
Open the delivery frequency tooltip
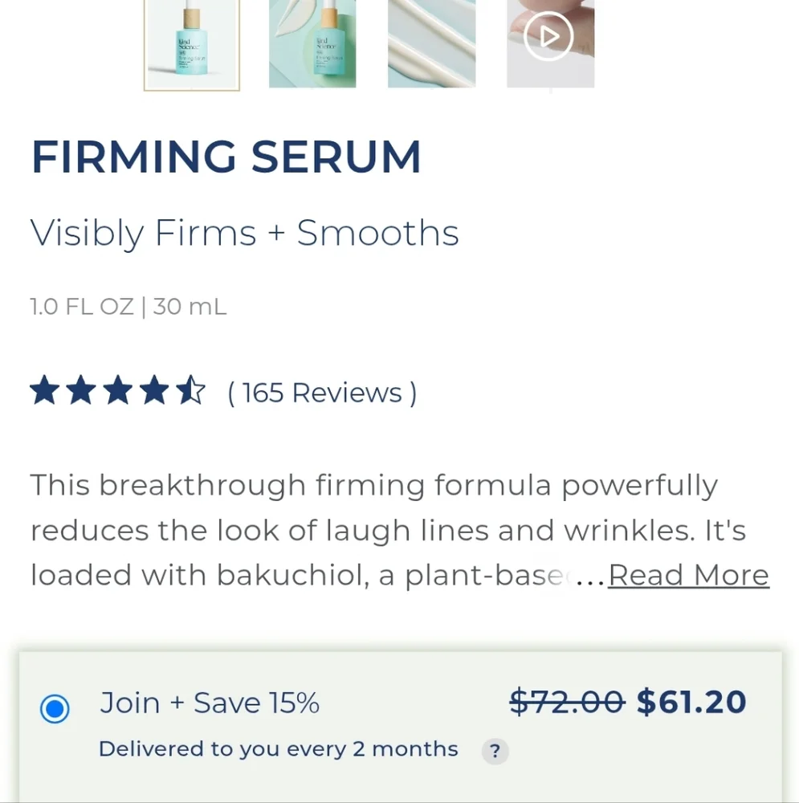(x=495, y=752)
